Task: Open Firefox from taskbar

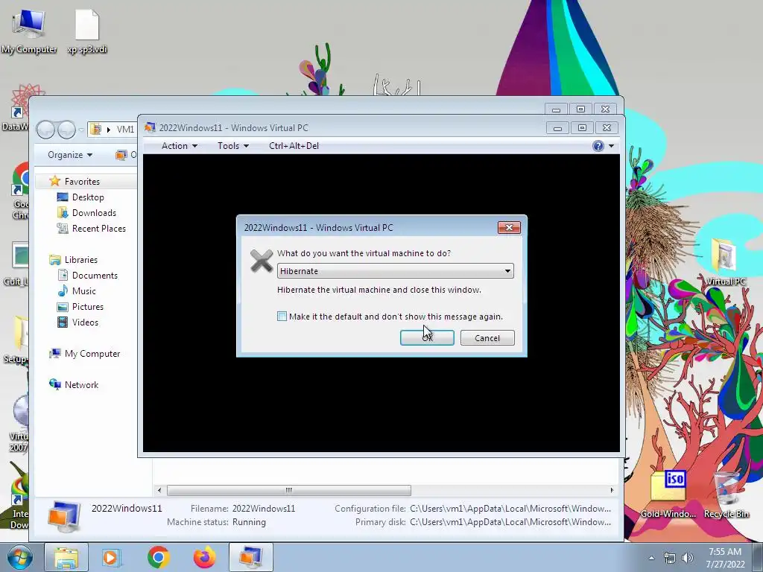Action: (x=204, y=557)
